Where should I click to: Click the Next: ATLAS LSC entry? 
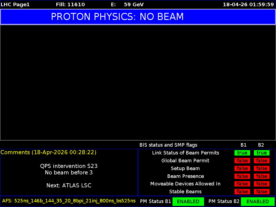69,185
